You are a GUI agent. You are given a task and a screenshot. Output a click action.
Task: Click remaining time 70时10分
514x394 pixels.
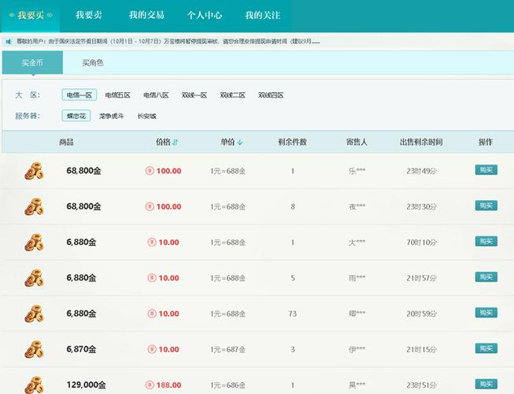422,243
